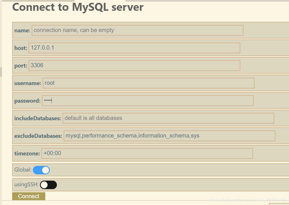Focus the password input field
This screenshot has width=289, height=205.
coord(148,101)
